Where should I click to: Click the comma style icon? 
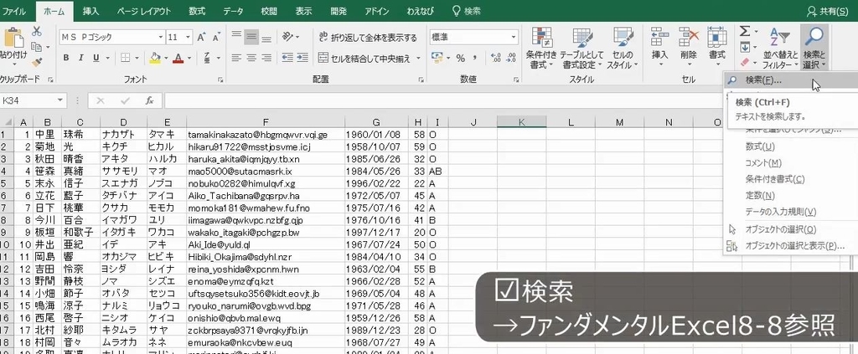[476, 58]
